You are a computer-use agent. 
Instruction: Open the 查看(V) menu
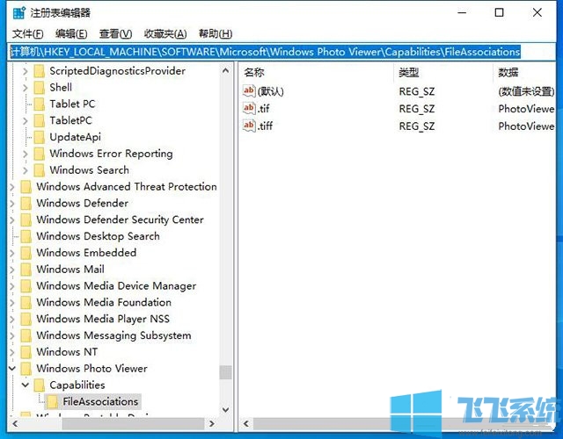tap(115, 33)
